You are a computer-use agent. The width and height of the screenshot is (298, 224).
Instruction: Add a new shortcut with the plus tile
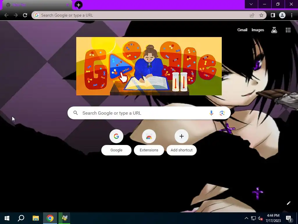182,136
